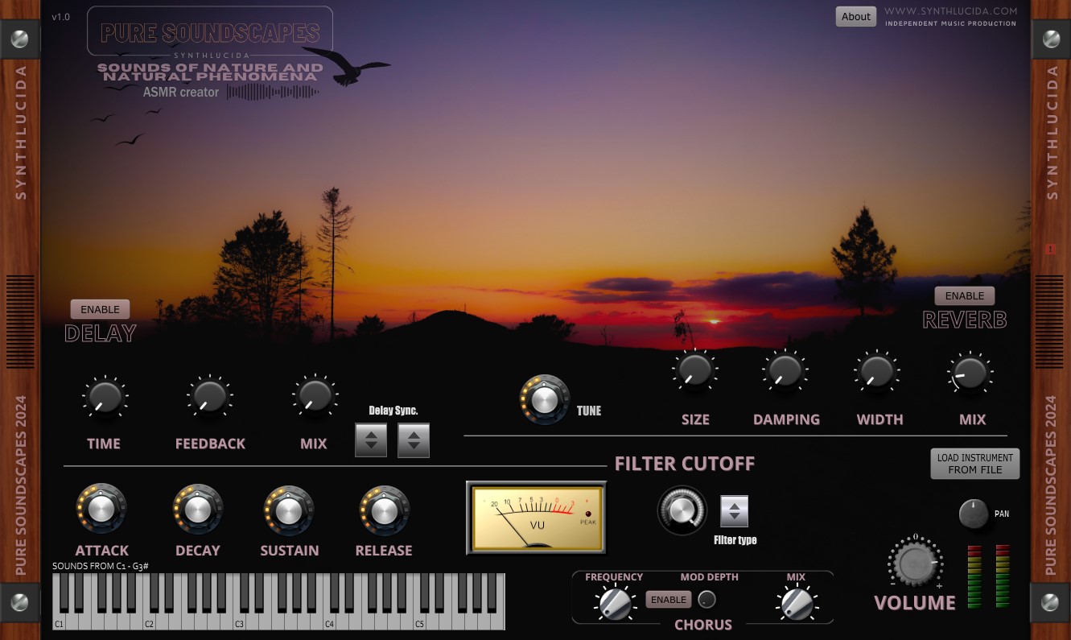Screen dimensions: 1071x640
Task: Open the About dialog
Action: tap(856, 17)
